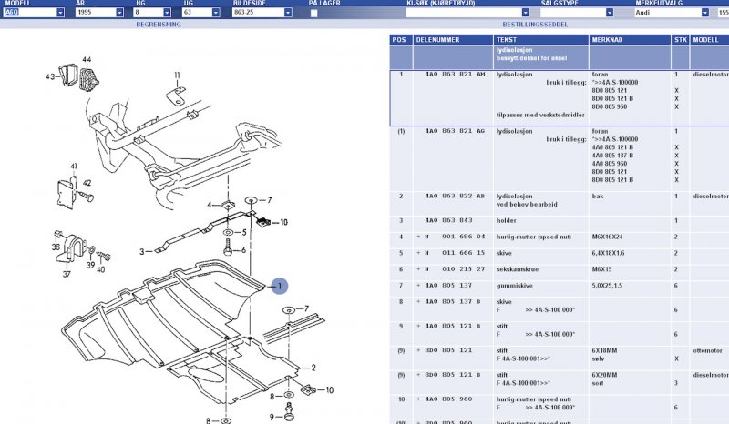Select clip part 10 in the diagram
Image resolution: width=729 pixels, height=424 pixels.
tap(283, 222)
